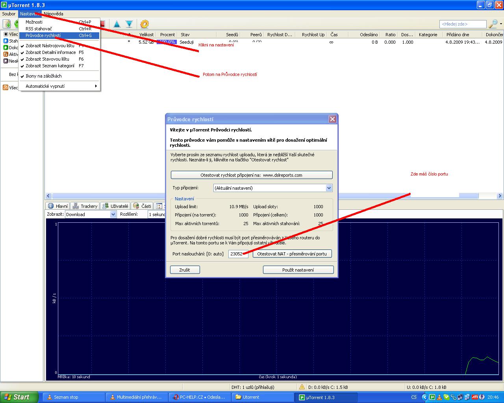
Task: Click the RSS feeds icon in sidebar
Action: (x=6, y=88)
